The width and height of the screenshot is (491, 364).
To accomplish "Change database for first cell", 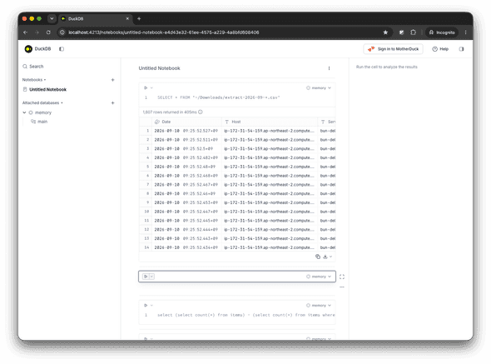I will click(x=319, y=88).
